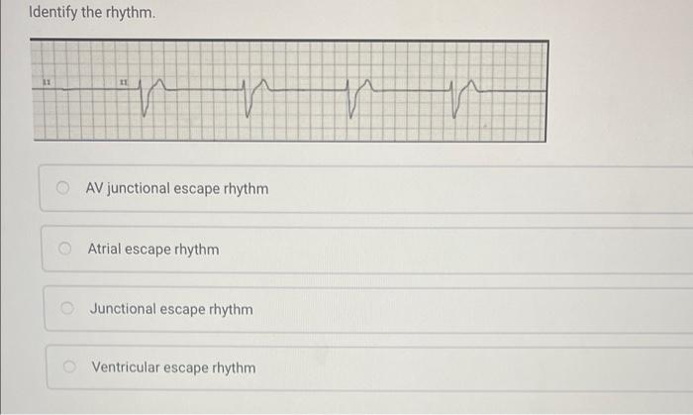Click the 'AV junctional escape rhythm' answer text
Viewport: 693px width, 415px height.
(x=177, y=189)
